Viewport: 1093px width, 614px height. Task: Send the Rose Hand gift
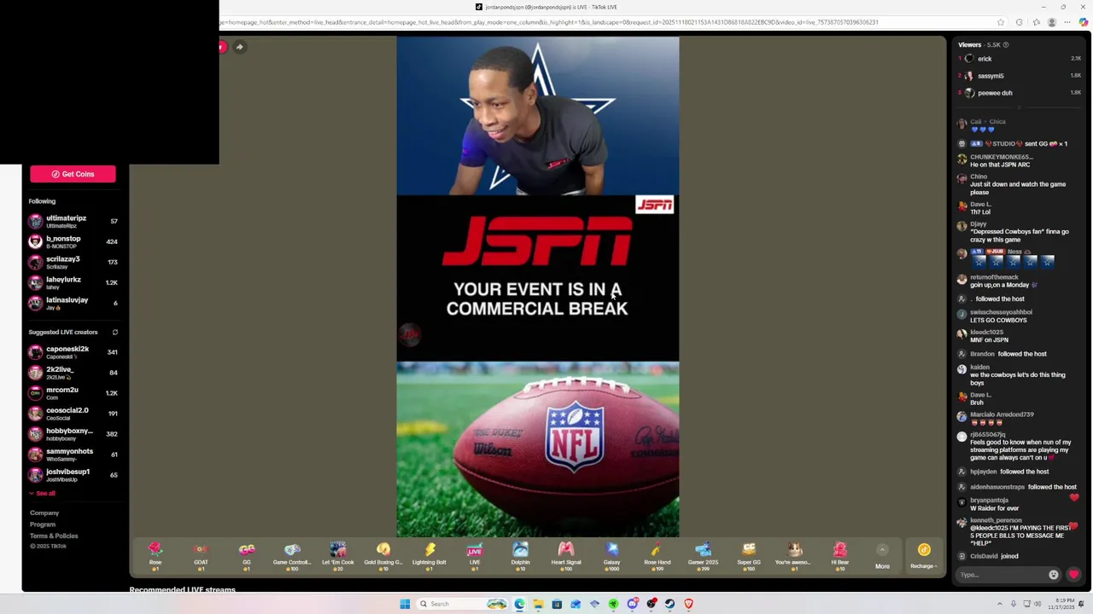coord(658,555)
